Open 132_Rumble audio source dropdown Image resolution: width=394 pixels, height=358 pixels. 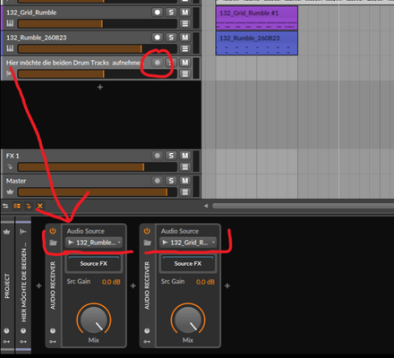tap(94, 243)
